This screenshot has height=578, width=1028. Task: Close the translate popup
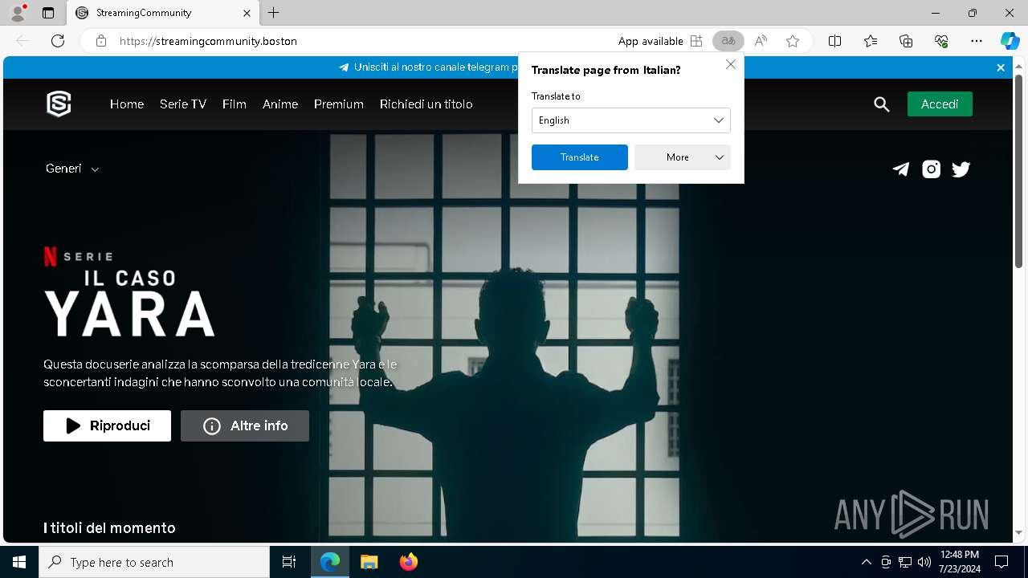click(730, 64)
